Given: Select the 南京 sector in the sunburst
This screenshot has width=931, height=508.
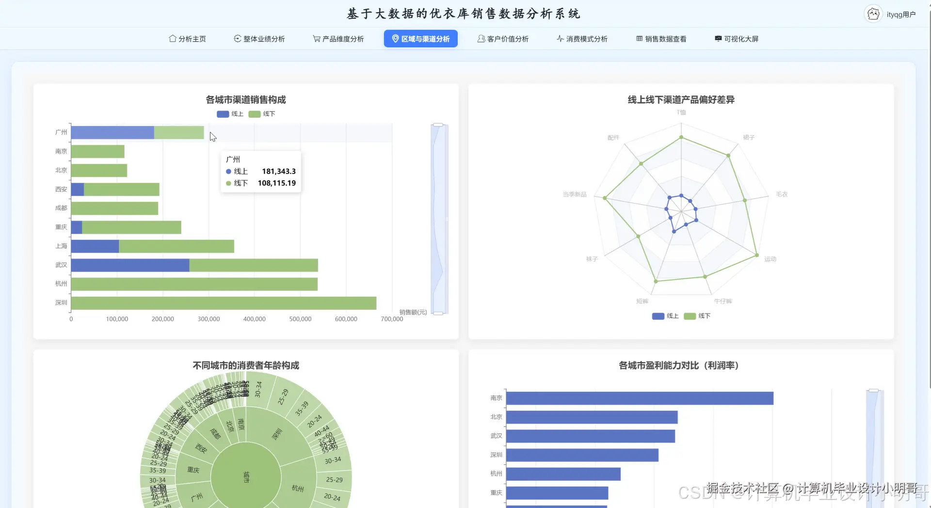Looking at the screenshot, I should [241, 424].
